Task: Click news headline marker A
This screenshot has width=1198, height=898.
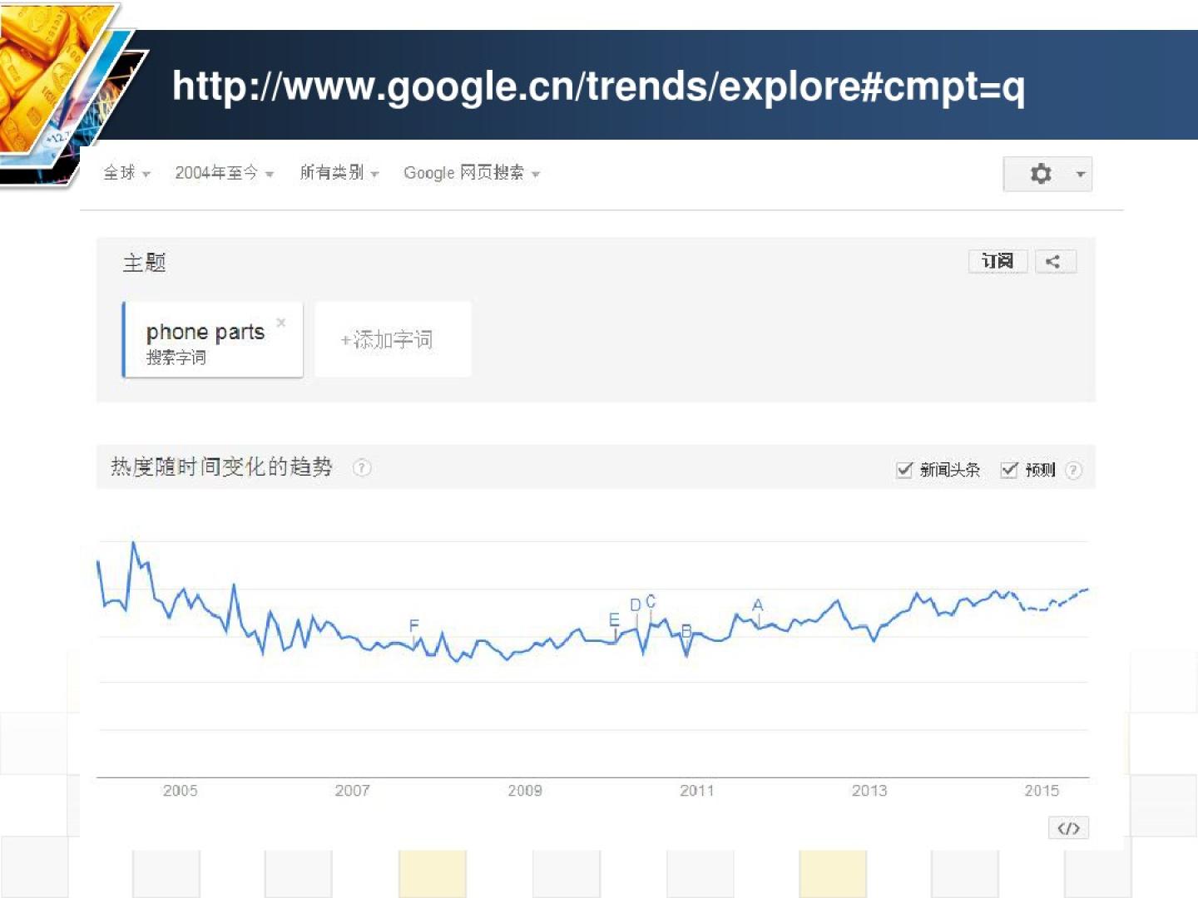Action: [x=758, y=605]
